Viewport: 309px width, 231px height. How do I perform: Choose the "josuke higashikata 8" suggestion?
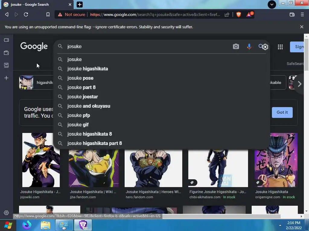(162, 134)
